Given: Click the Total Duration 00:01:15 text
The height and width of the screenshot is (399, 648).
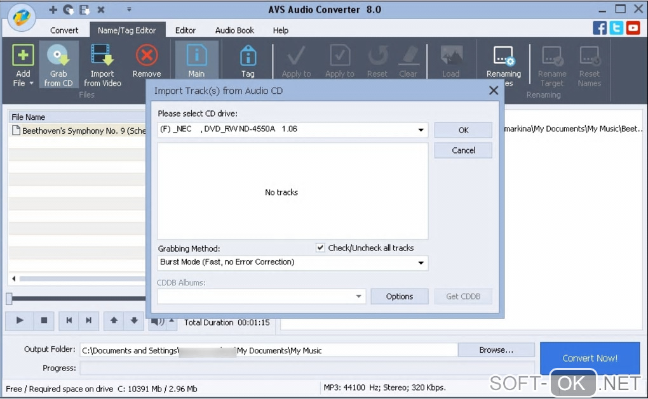Looking at the screenshot, I should pos(226,322).
